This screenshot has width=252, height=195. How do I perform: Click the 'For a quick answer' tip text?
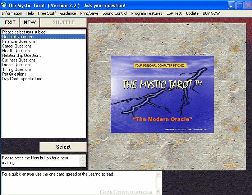pyautogui.click(x=58, y=174)
